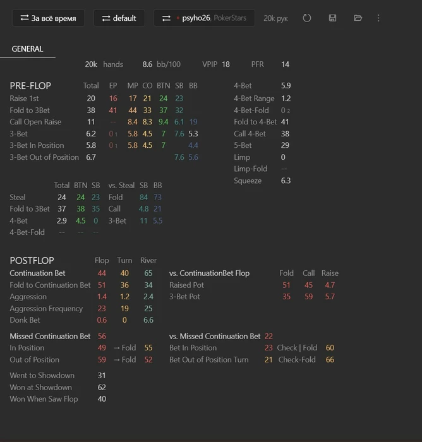Click the Missed Continuation Bet label
This screenshot has height=442, width=422.
point(50,336)
